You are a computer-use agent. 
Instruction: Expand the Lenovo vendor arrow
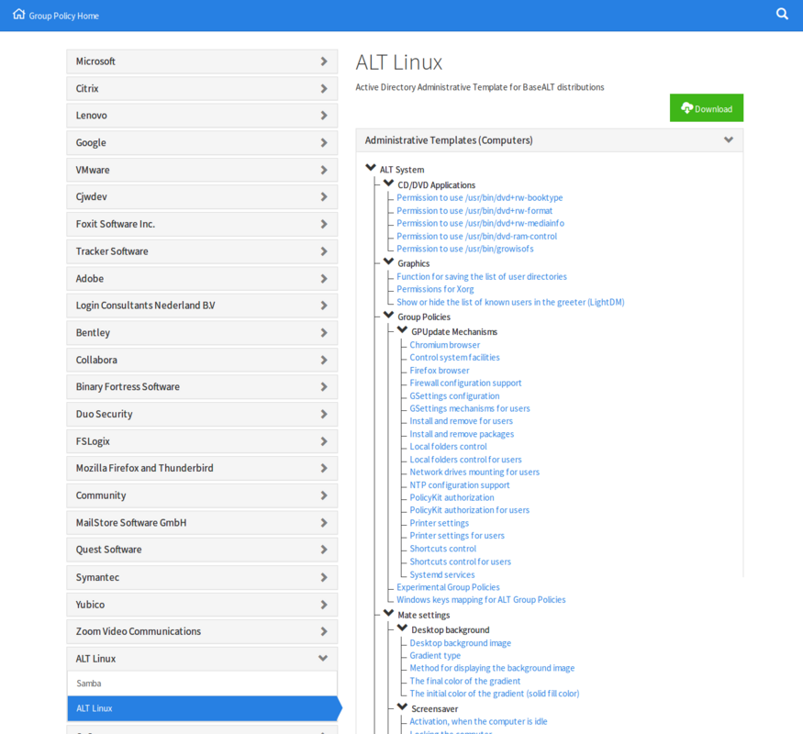pyautogui.click(x=324, y=116)
